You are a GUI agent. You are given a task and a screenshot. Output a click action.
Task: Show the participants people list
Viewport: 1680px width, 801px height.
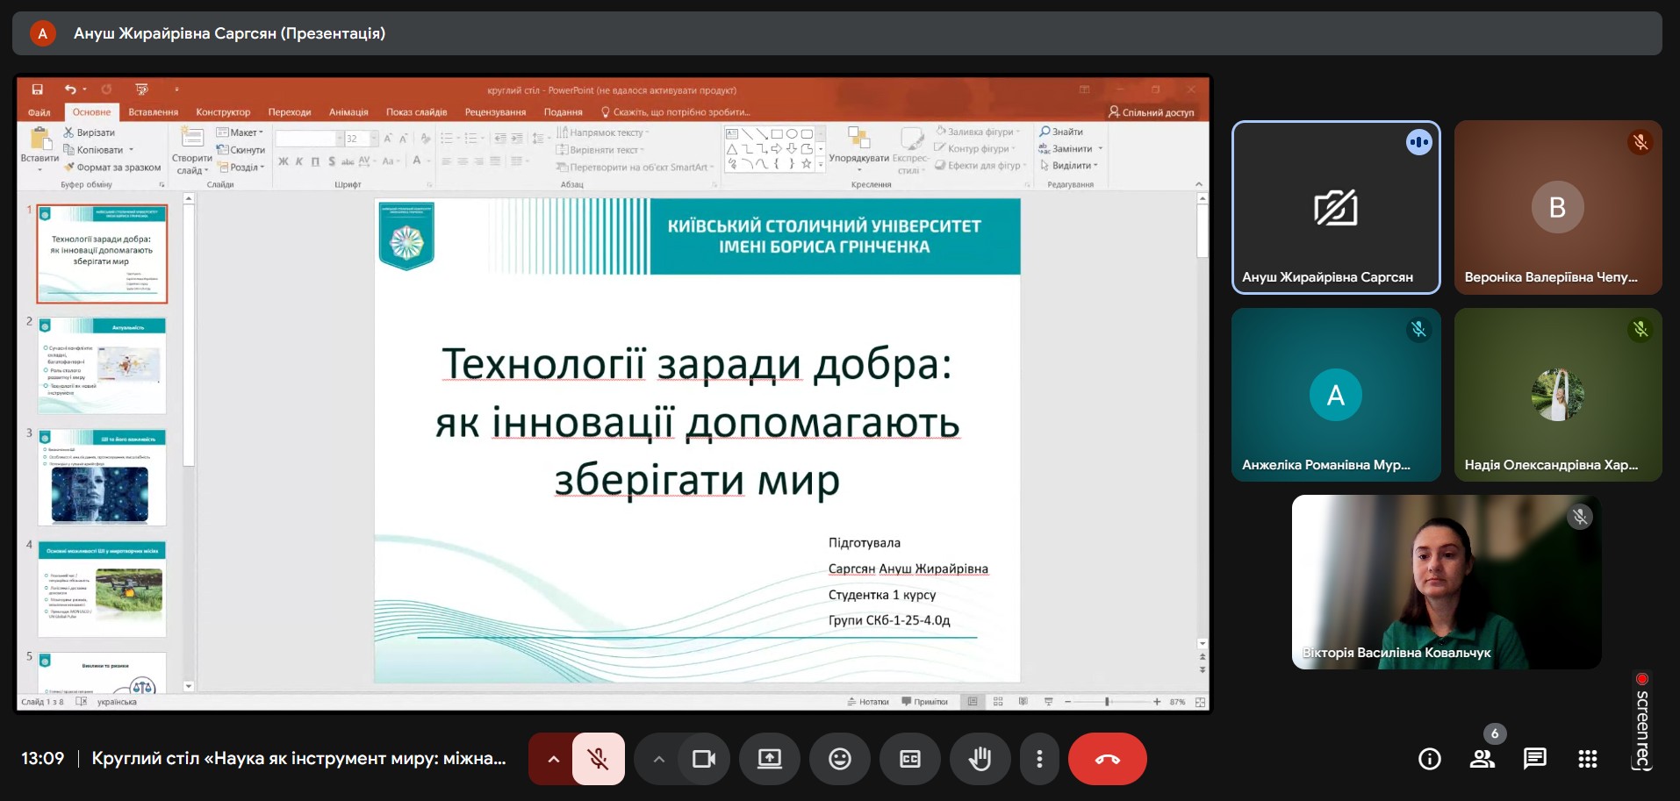click(1483, 759)
